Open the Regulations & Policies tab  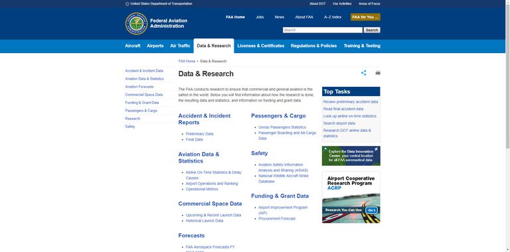tap(314, 46)
